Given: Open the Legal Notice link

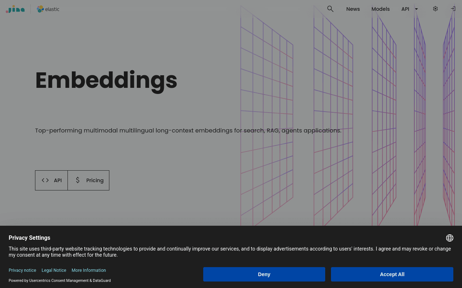Looking at the screenshot, I should coord(54,270).
